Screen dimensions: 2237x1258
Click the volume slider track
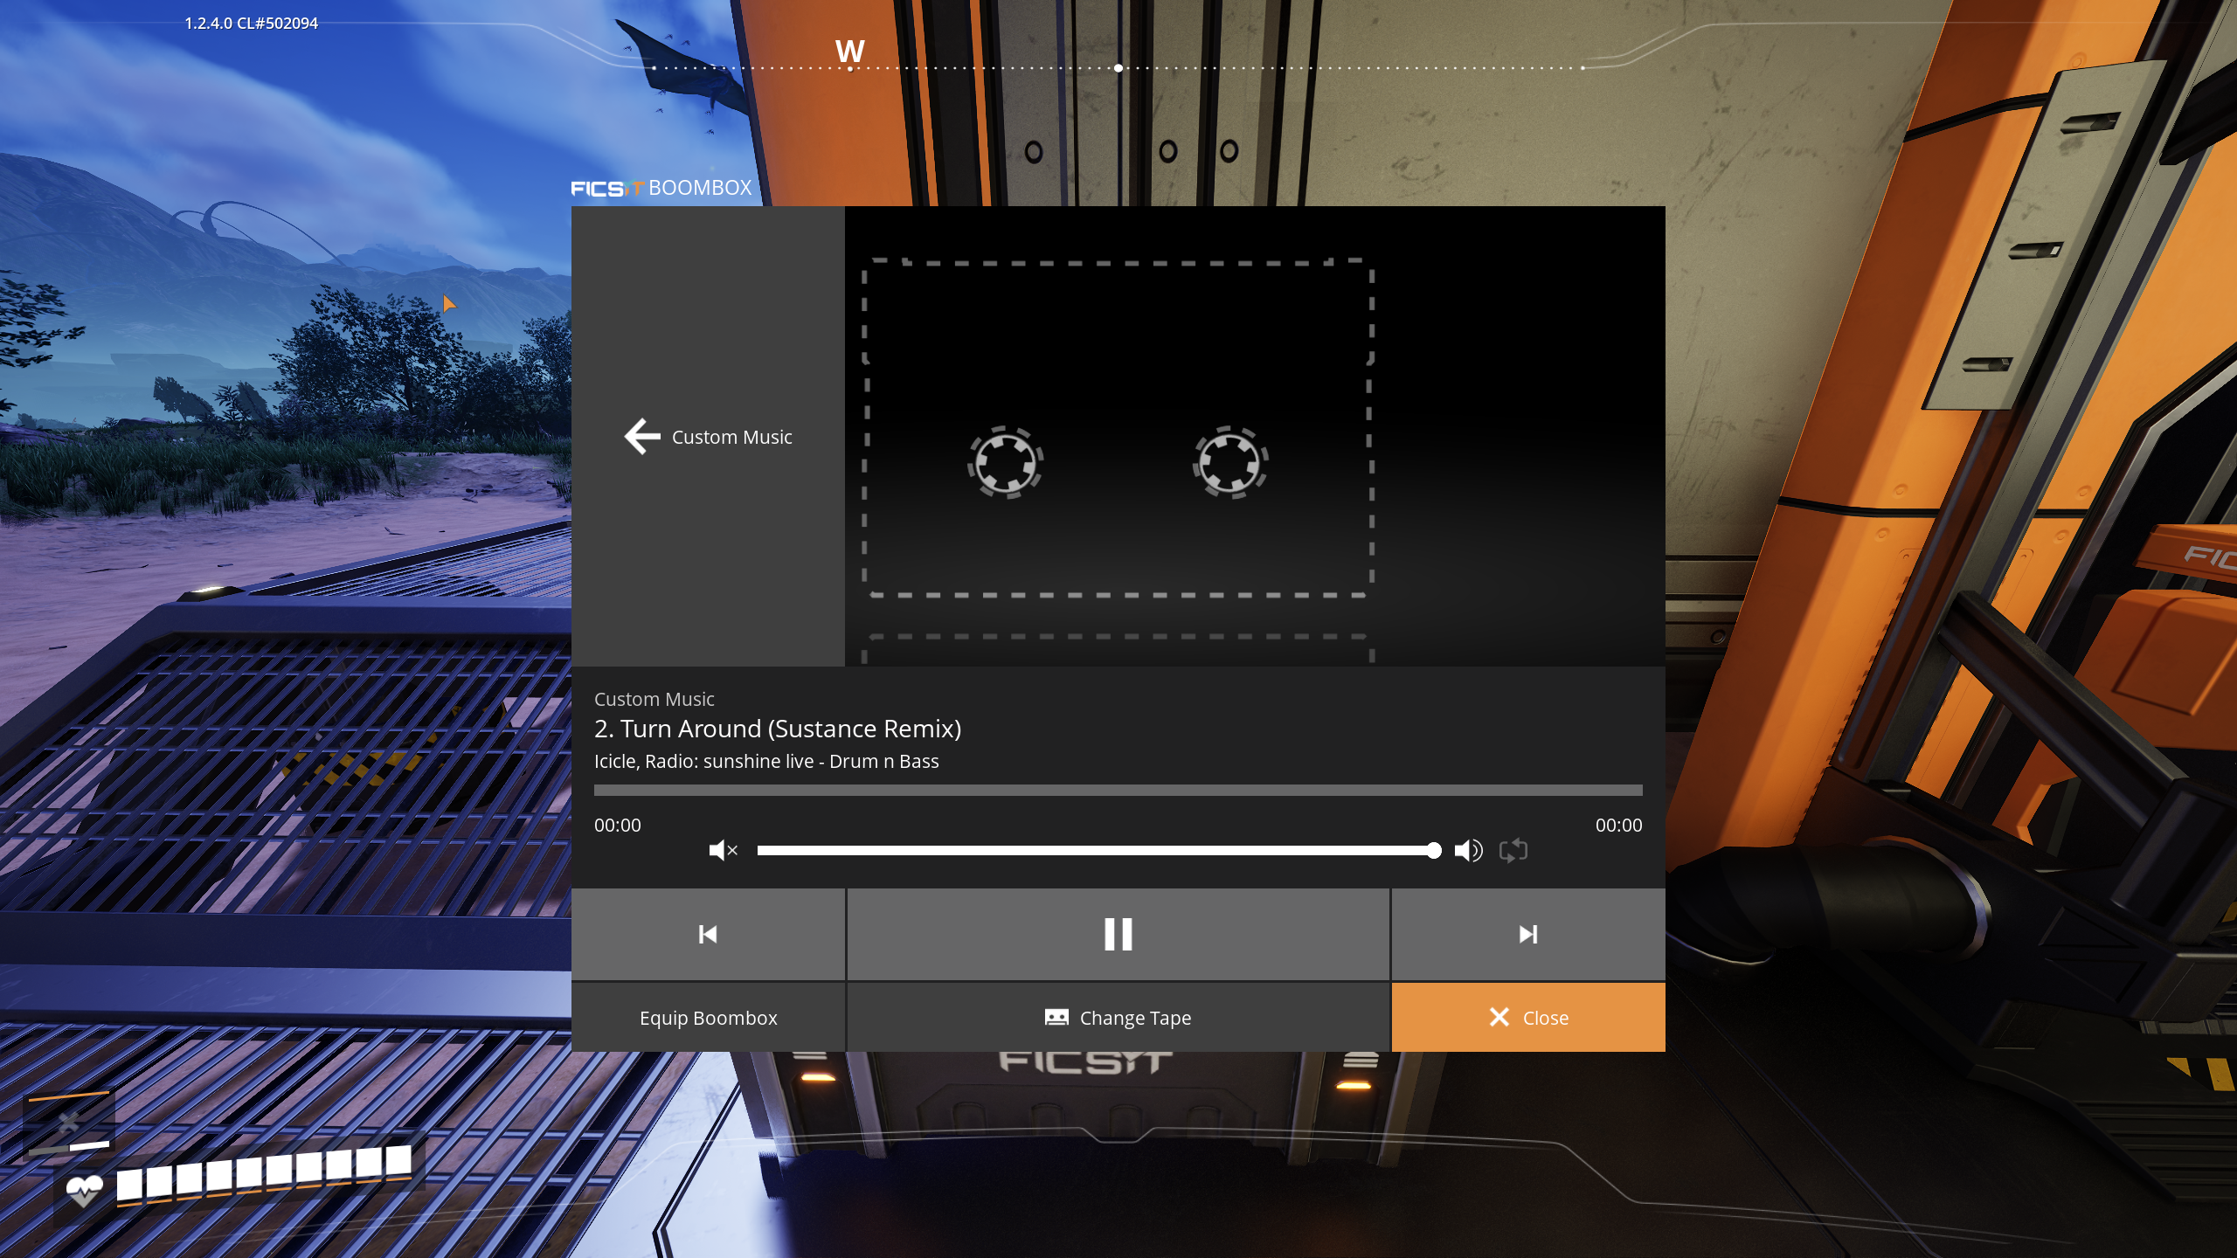pos(1098,850)
